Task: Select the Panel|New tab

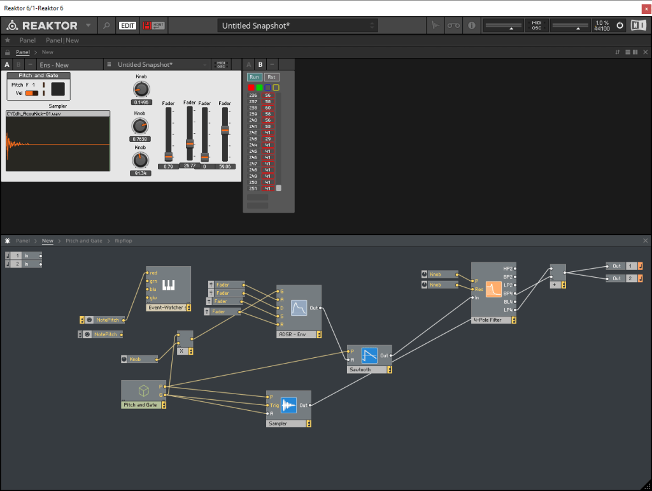Action: [x=62, y=40]
